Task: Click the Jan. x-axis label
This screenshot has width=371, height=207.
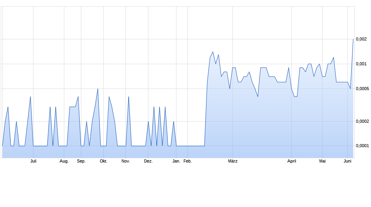Action: [176, 161]
